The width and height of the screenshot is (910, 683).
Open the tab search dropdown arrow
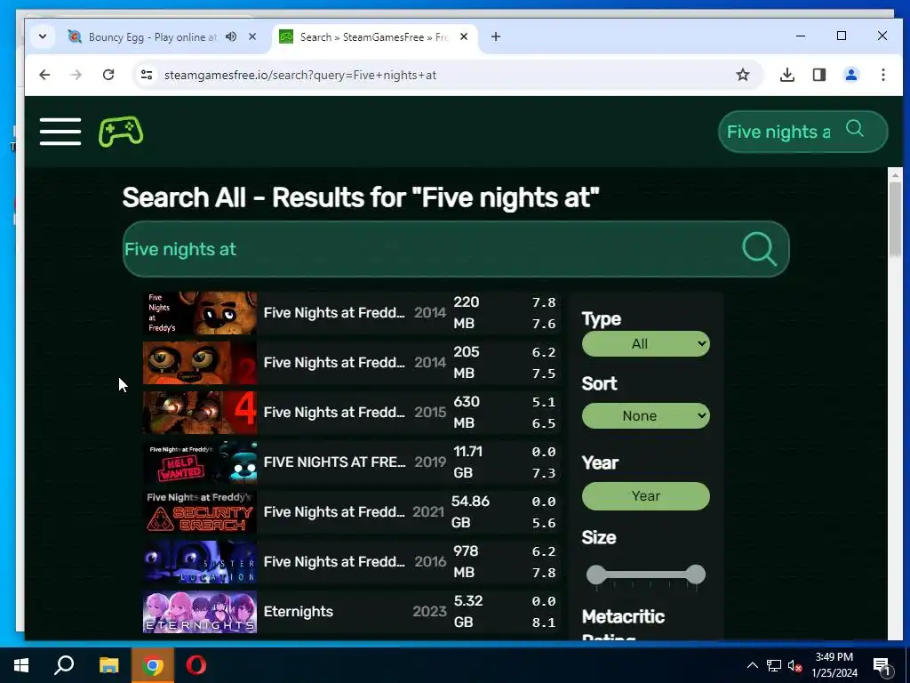(x=43, y=36)
